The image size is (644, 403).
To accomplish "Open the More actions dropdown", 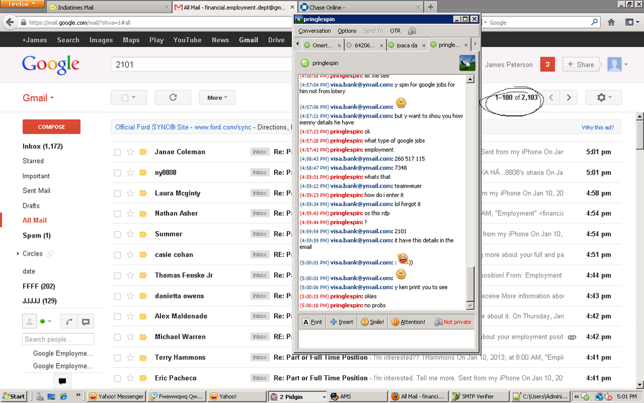I will coord(217,98).
